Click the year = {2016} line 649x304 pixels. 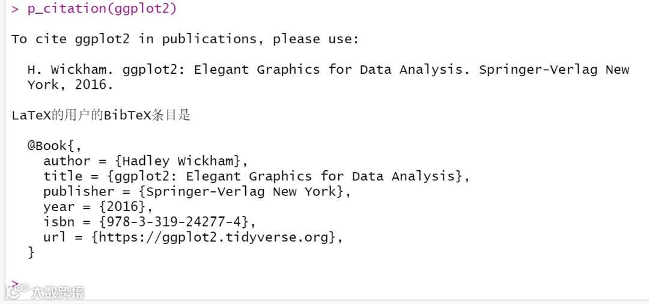(98, 207)
